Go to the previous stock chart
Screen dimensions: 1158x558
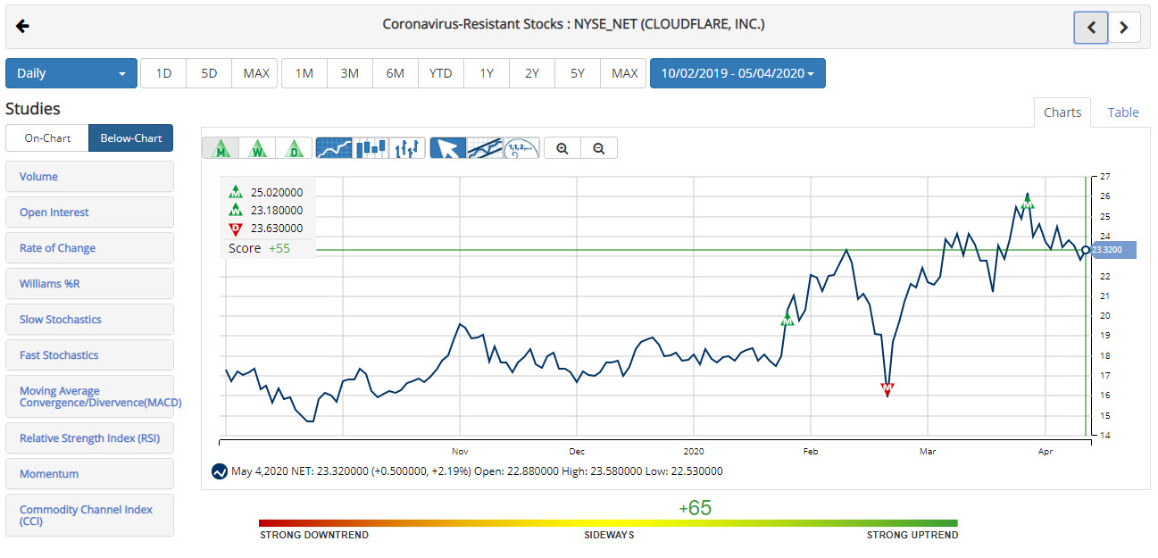tap(1091, 28)
